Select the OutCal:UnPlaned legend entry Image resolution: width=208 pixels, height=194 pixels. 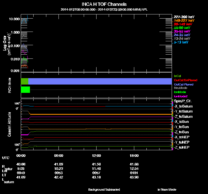pos(184,80)
